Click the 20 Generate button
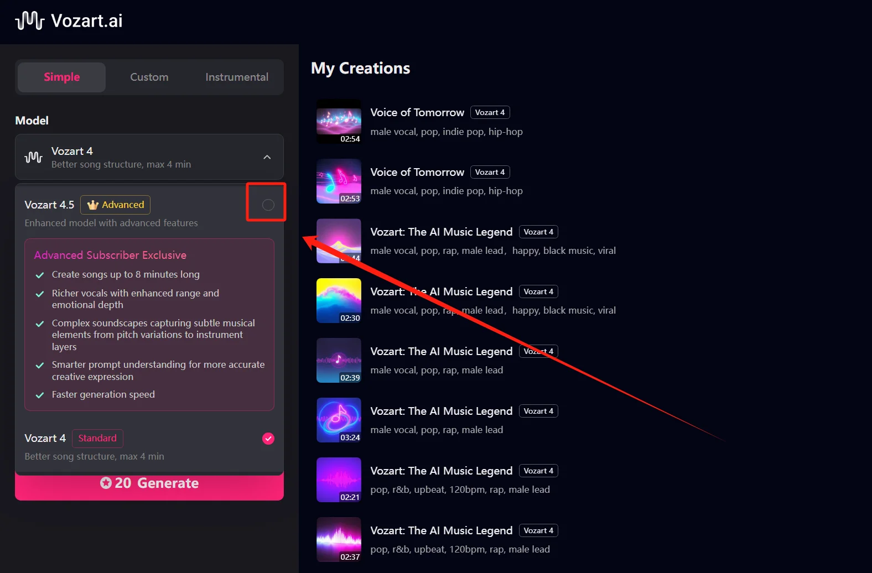872x573 pixels. tap(149, 483)
